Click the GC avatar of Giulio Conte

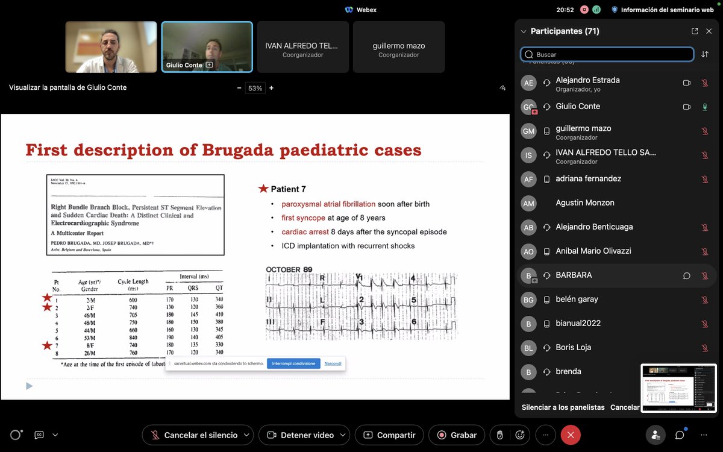coord(528,107)
